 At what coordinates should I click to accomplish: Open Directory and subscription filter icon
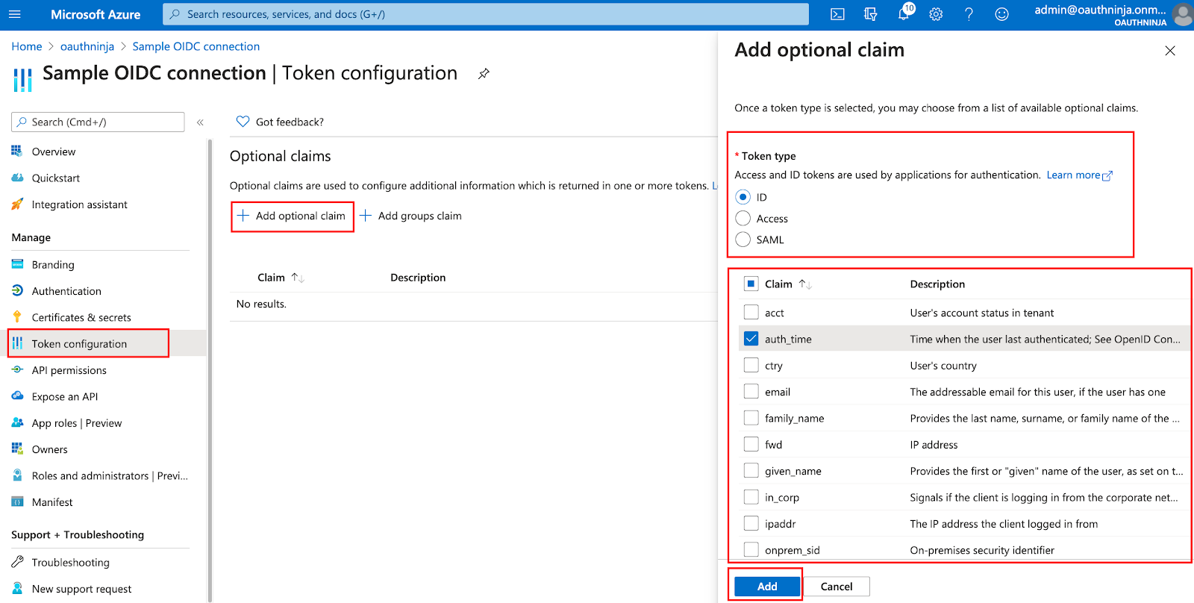870,14
